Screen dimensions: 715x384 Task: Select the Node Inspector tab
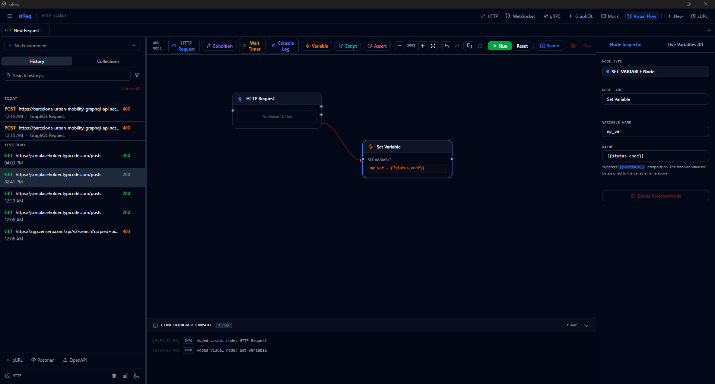point(626,45)
